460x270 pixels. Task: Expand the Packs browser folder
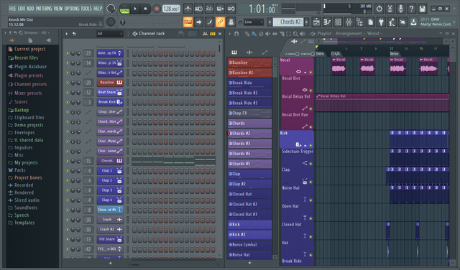click(x=19, y=170)
